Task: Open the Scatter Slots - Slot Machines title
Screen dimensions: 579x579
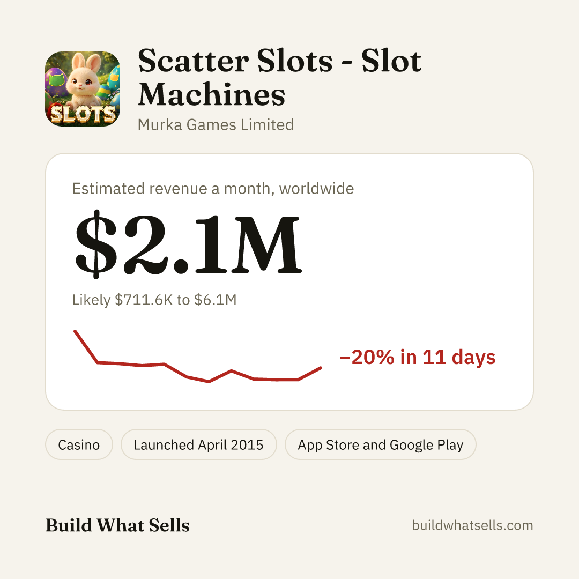Action: pyautogui.click(x=279, y=77)
